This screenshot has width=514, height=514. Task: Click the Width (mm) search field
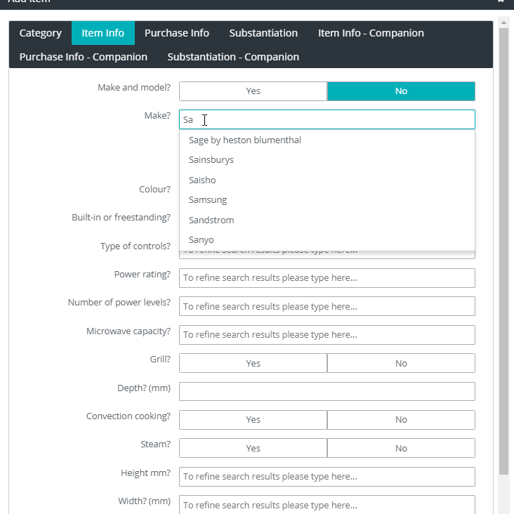pos(327,505)
